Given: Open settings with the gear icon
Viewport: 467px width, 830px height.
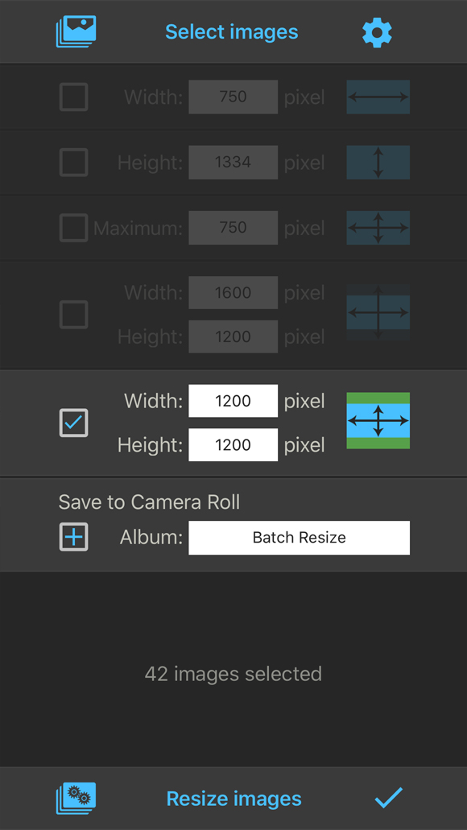Looking at the screenshot, I should (x=377, y=31).
